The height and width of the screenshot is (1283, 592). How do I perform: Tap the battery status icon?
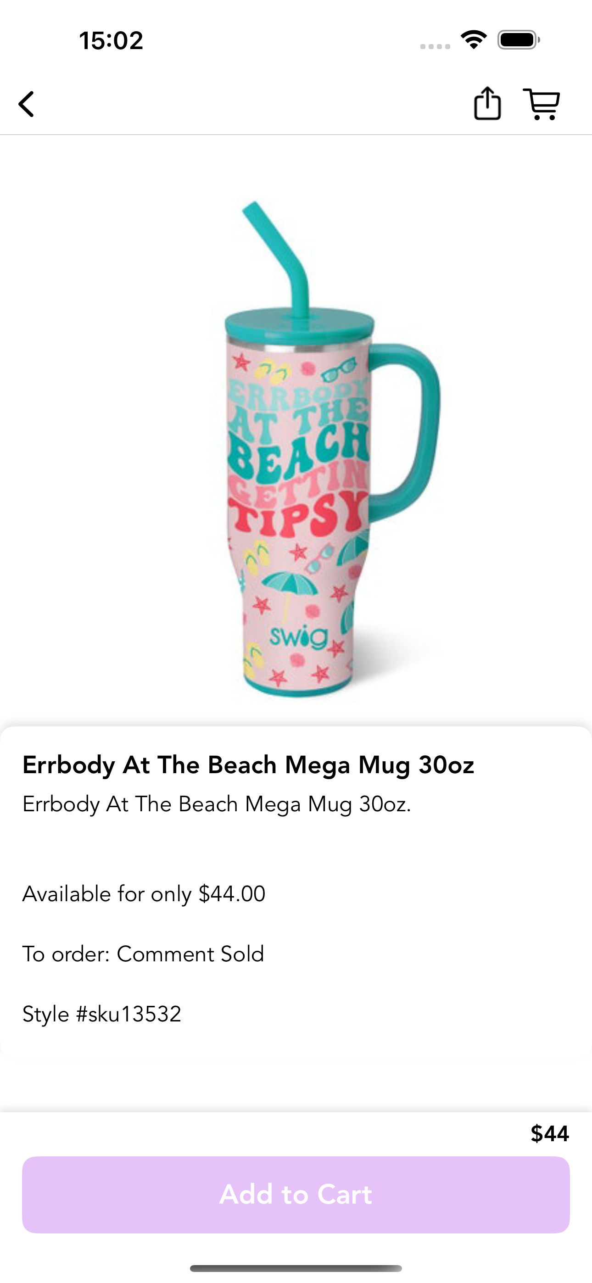point(518,40)
